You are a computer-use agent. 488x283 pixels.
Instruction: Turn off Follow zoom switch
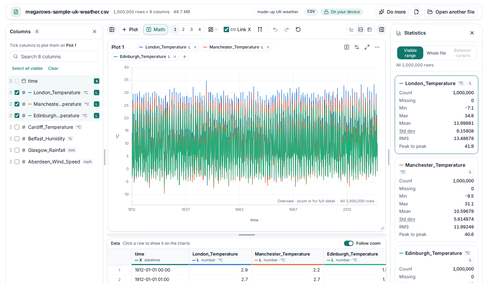pyautogui.click(x=349, y=243)
